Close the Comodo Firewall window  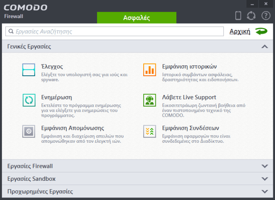(266, 4)
